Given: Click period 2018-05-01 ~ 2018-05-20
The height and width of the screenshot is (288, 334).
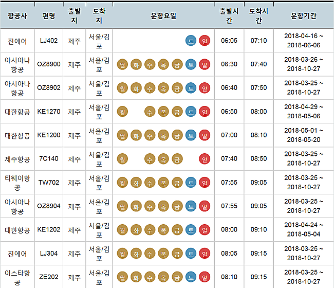Looking at the screenshot, I should [x=304, y=135].
